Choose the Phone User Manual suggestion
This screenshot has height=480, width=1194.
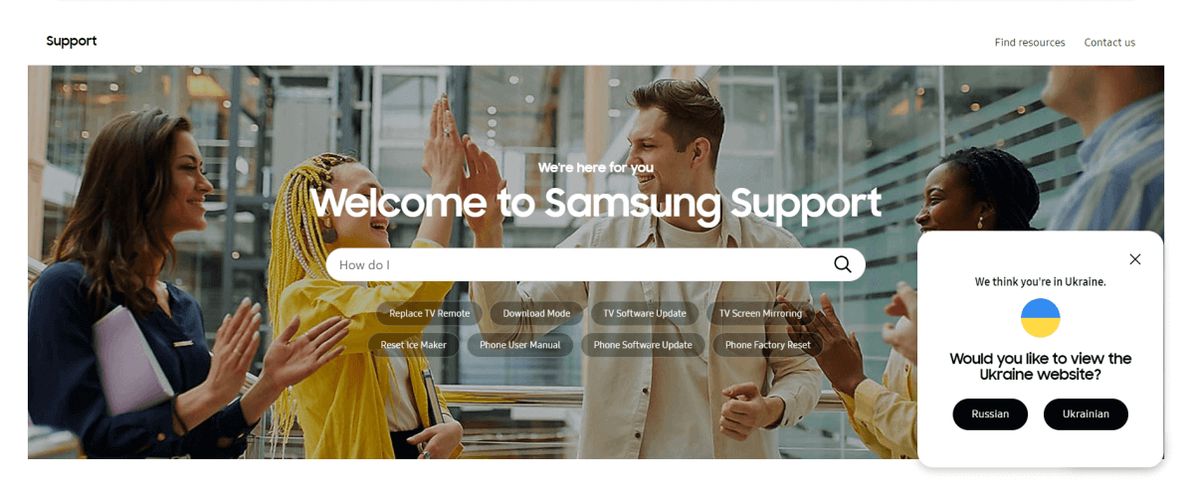pos(520,345)
